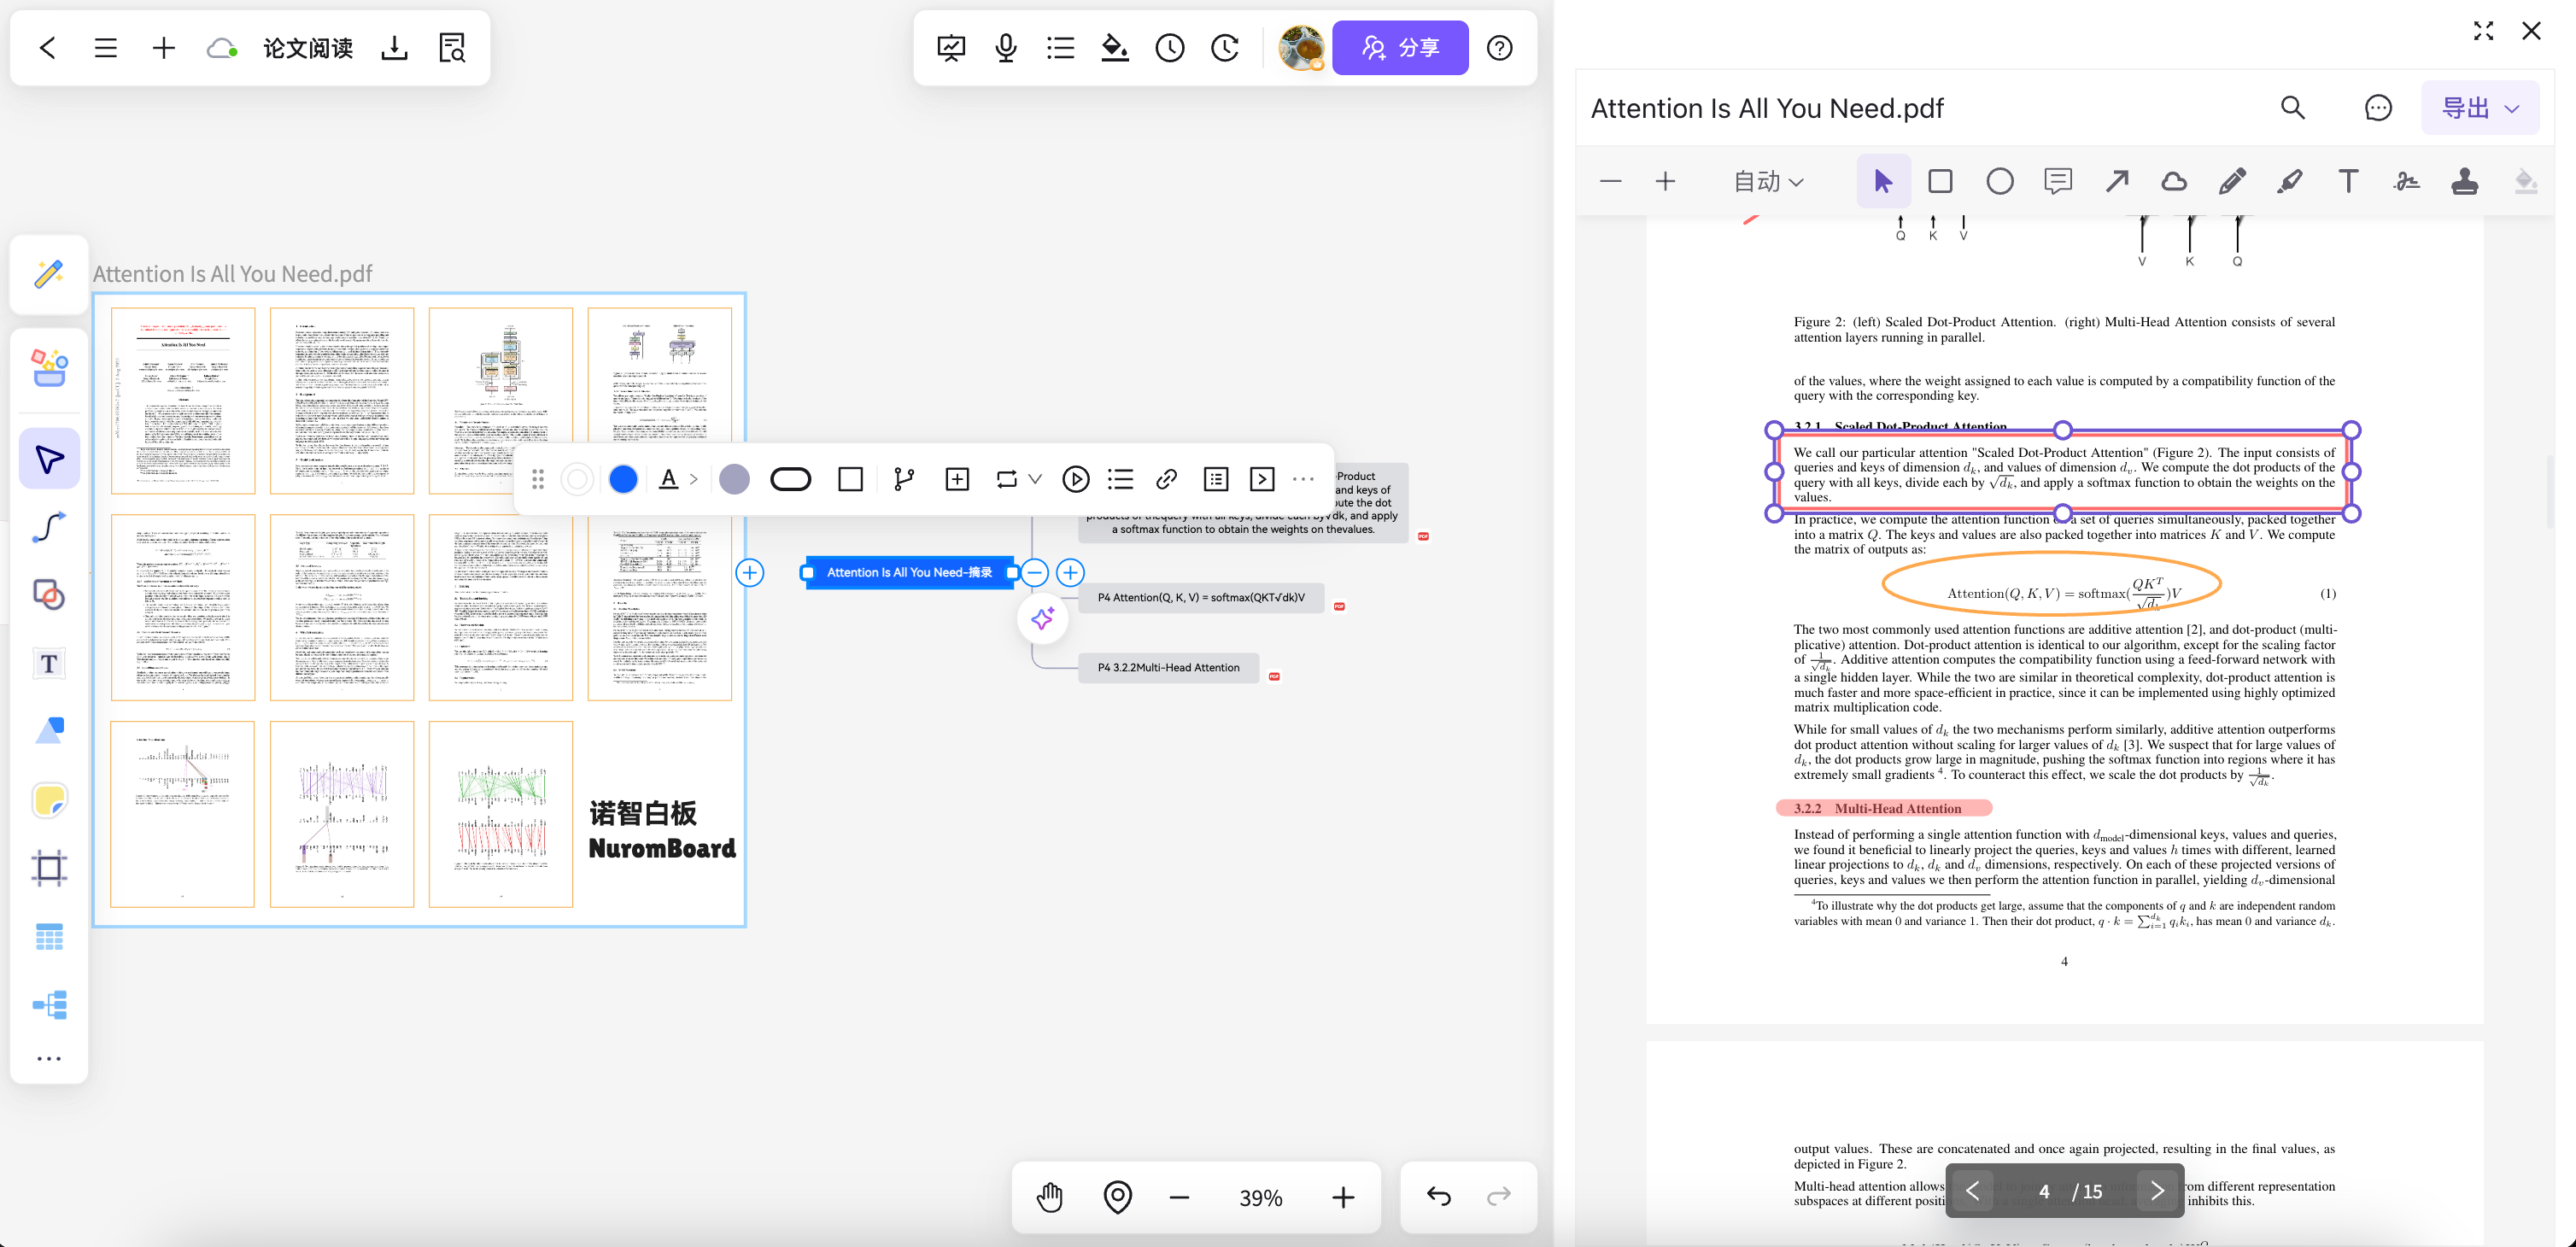2576x1247 pixels.
Task: Activate the microphone recording icon
Action: click(1006, 47)
